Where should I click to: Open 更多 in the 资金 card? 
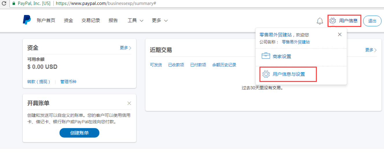(x=126, y=48)
